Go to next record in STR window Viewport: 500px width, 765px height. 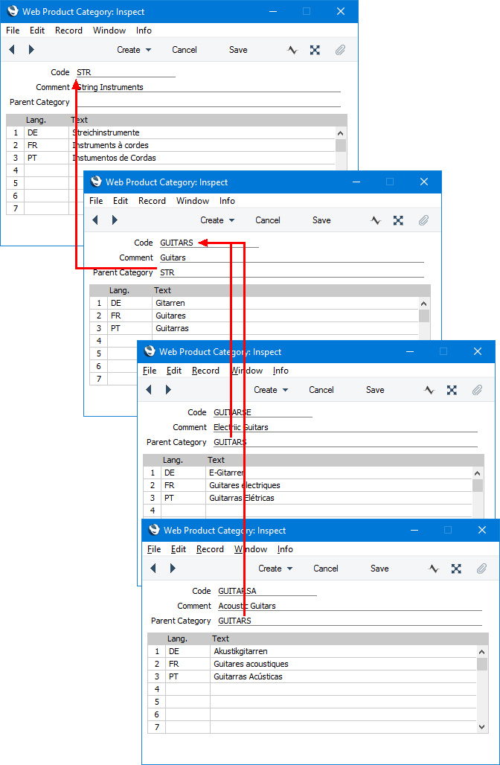click(31, 50)
